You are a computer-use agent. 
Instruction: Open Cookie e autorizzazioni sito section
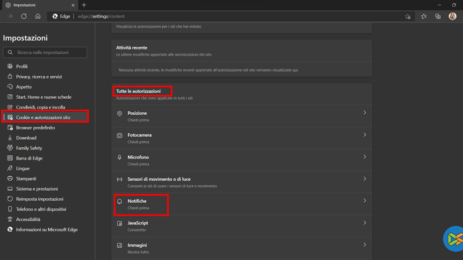(x=43, y=117)
